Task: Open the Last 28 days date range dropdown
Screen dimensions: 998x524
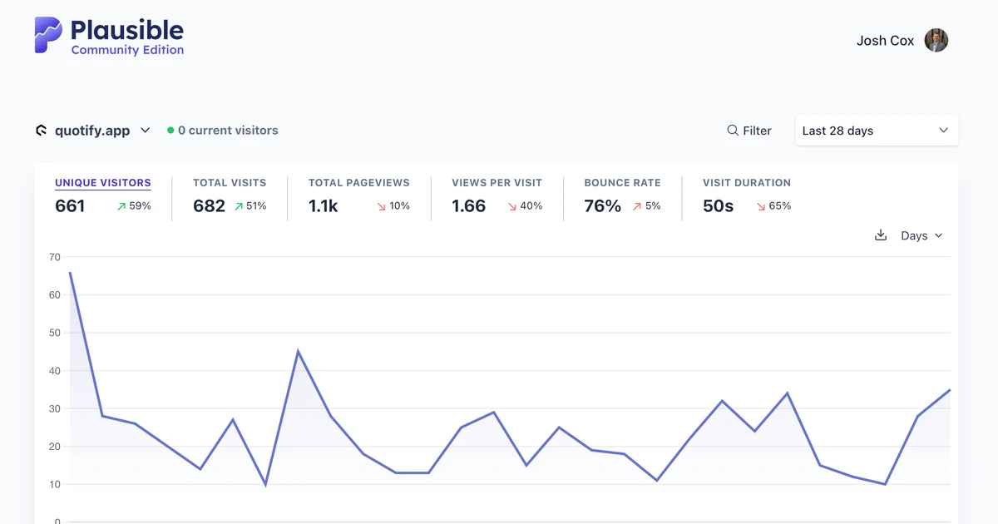Action: (x=877, y=131)
